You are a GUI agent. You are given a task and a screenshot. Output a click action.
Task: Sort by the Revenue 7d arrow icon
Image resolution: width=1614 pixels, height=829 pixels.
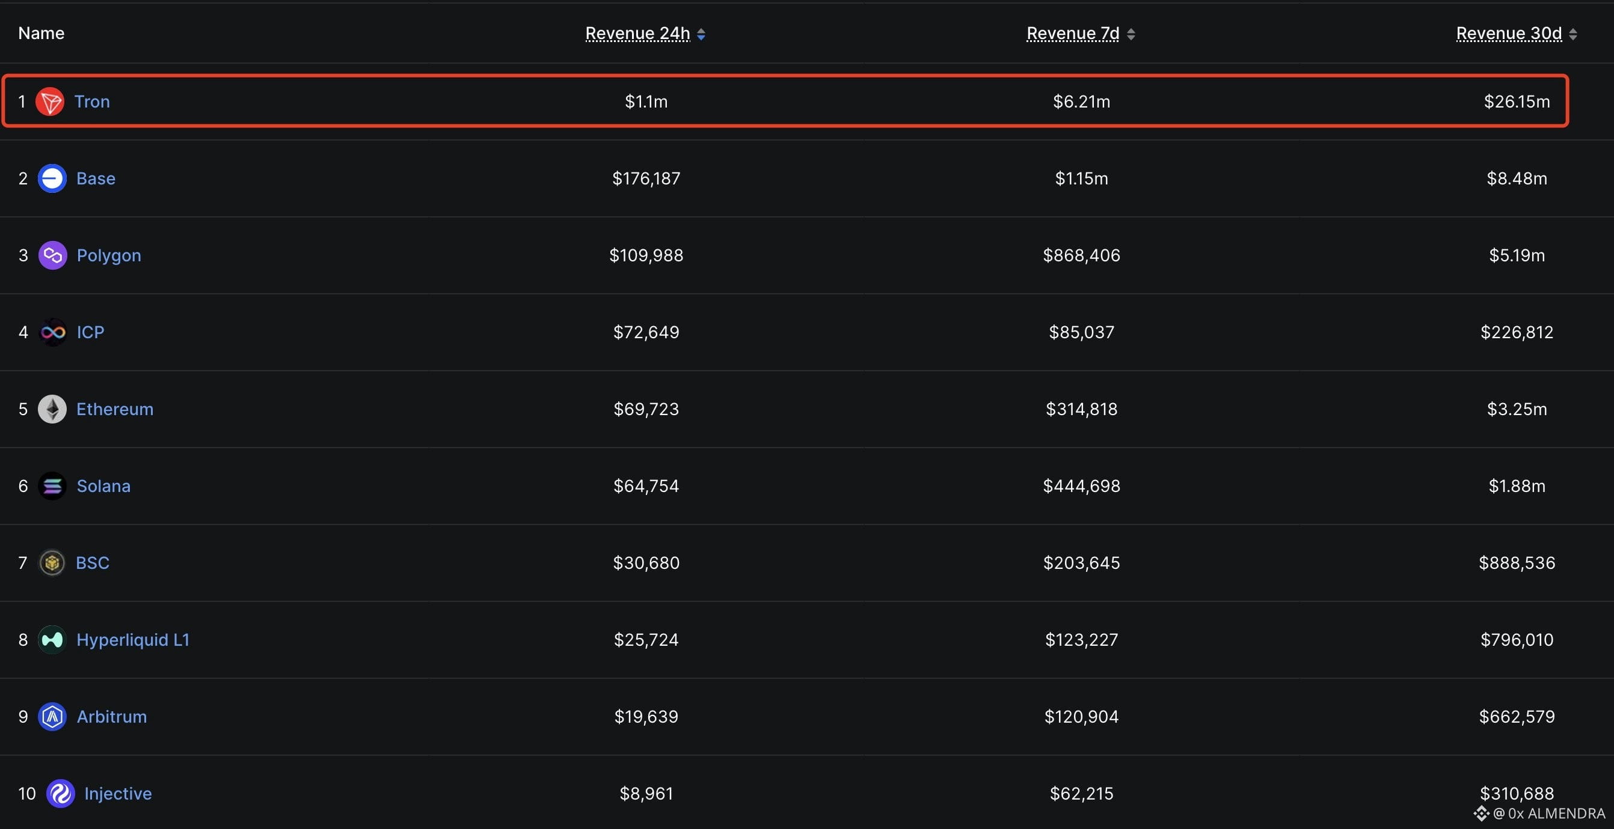coord(1131,34)
